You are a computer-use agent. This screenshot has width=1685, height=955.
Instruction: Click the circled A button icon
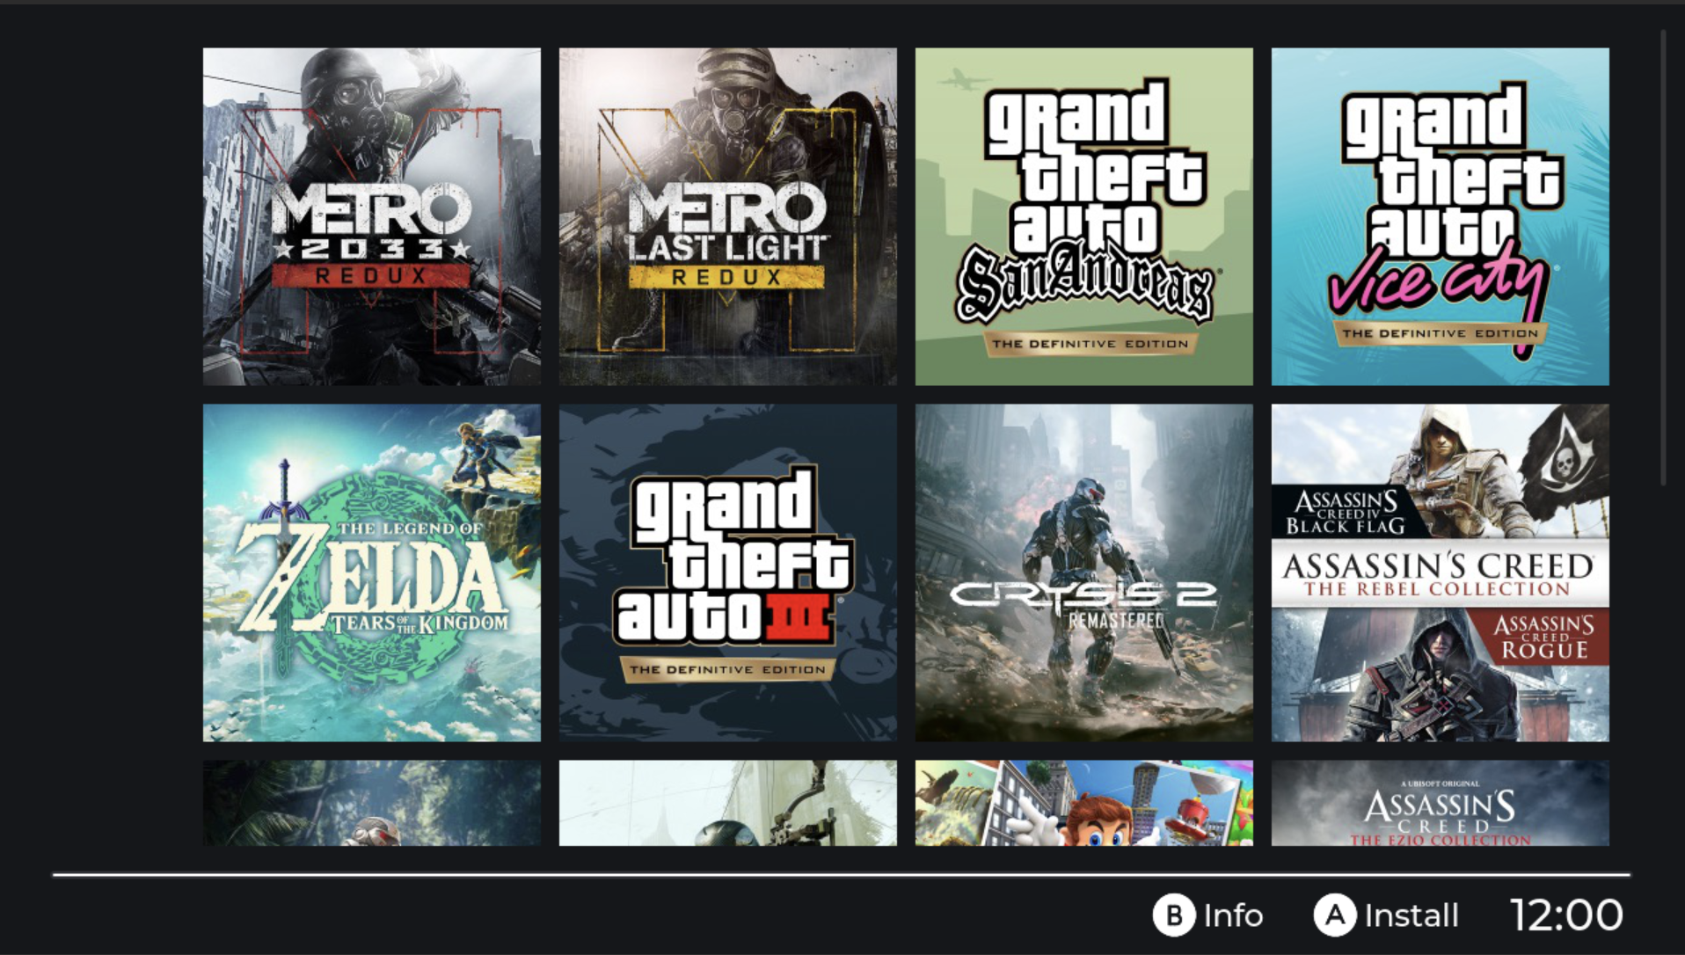(1335, 915)
